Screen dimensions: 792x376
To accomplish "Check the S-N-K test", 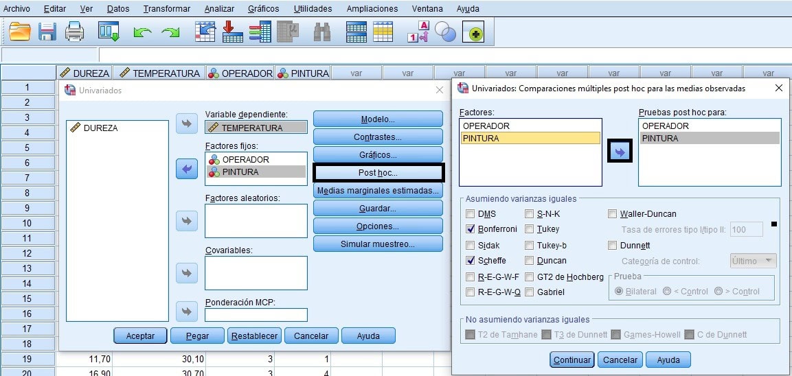I will click(530, 214).
